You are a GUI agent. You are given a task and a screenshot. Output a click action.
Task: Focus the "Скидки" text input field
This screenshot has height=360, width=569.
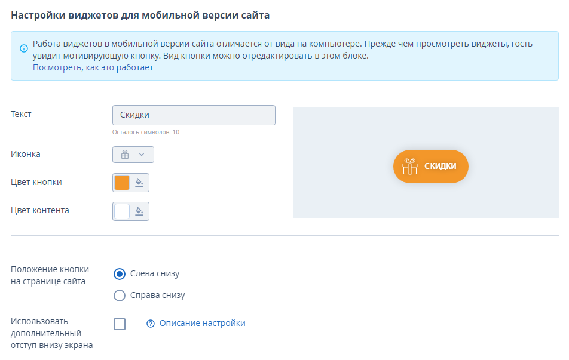pos(194,115)
